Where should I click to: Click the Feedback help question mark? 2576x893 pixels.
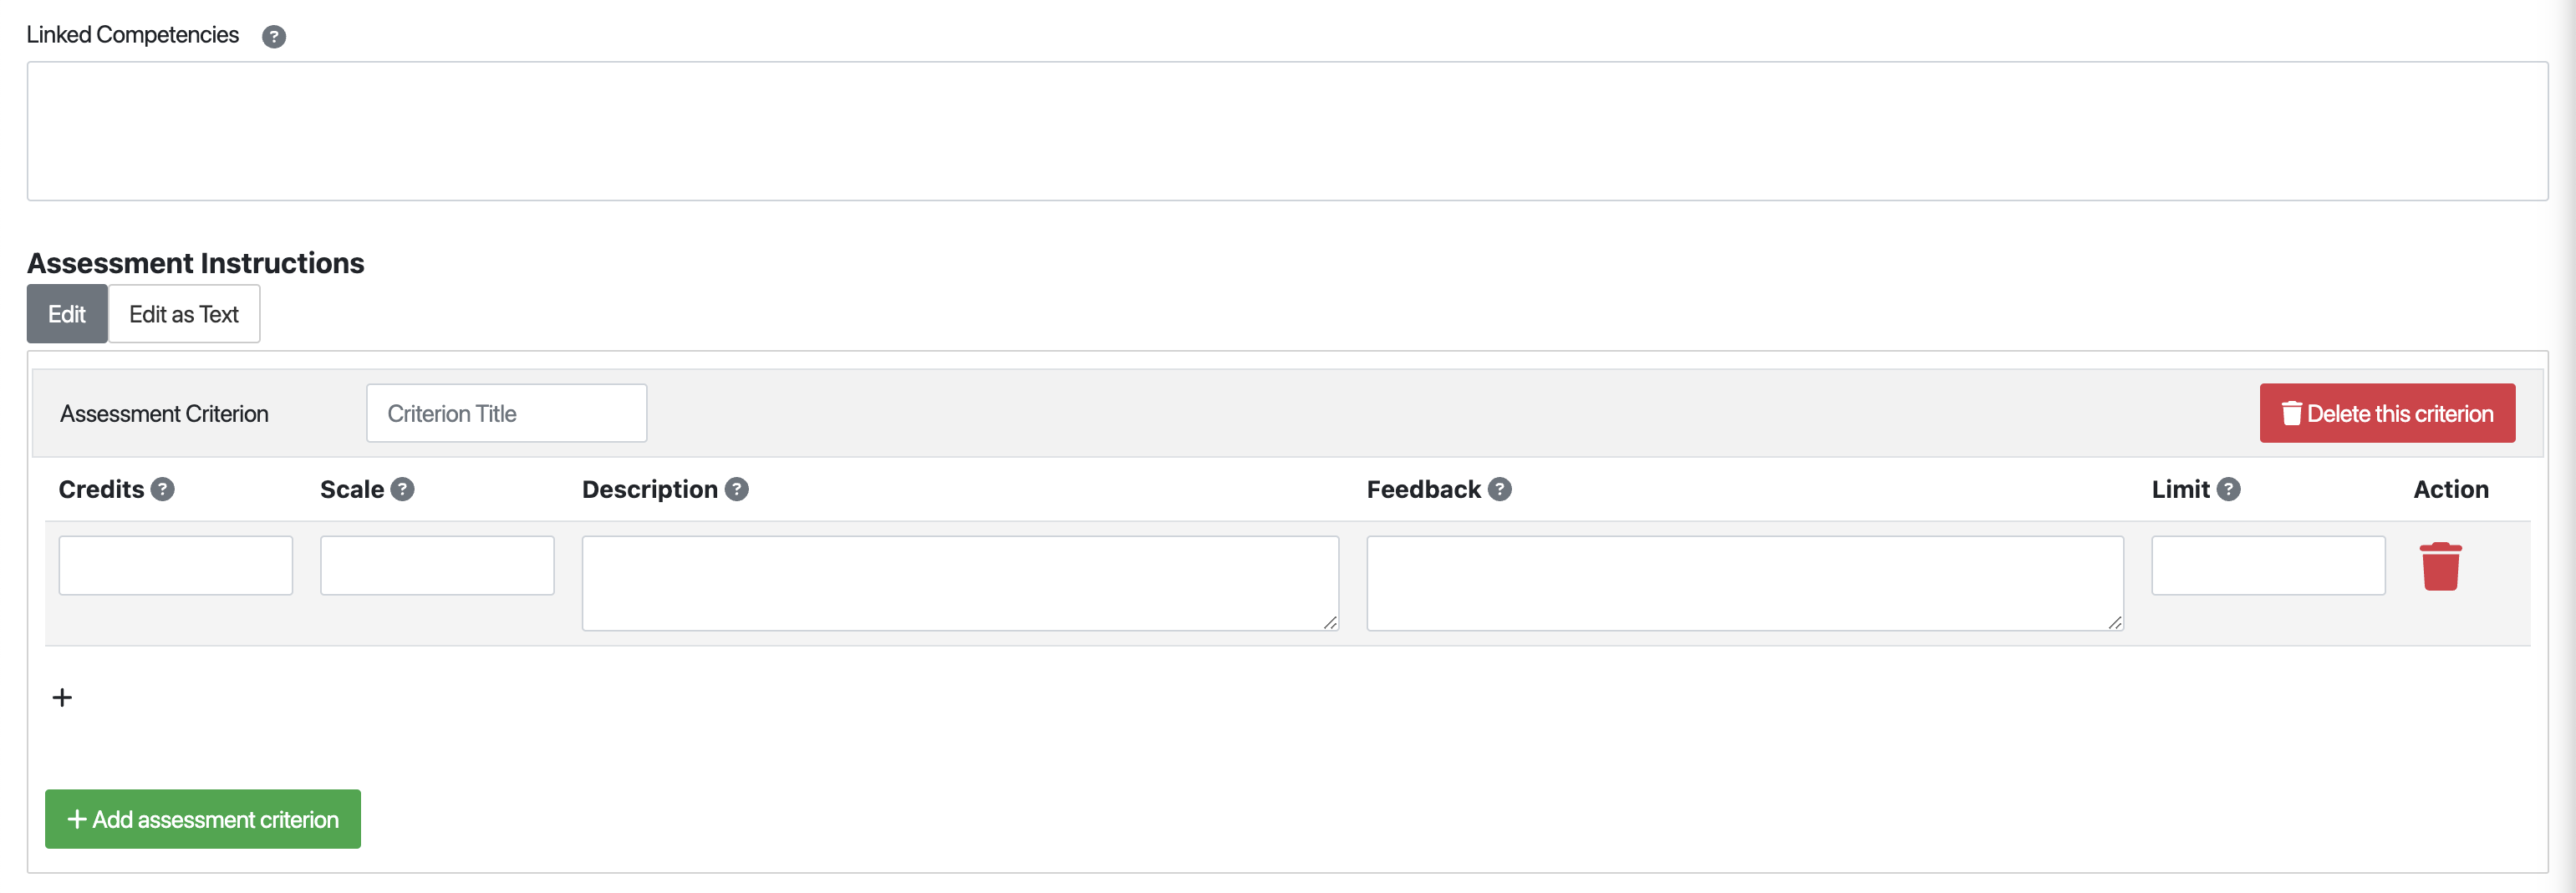(x=1499, y=489)
